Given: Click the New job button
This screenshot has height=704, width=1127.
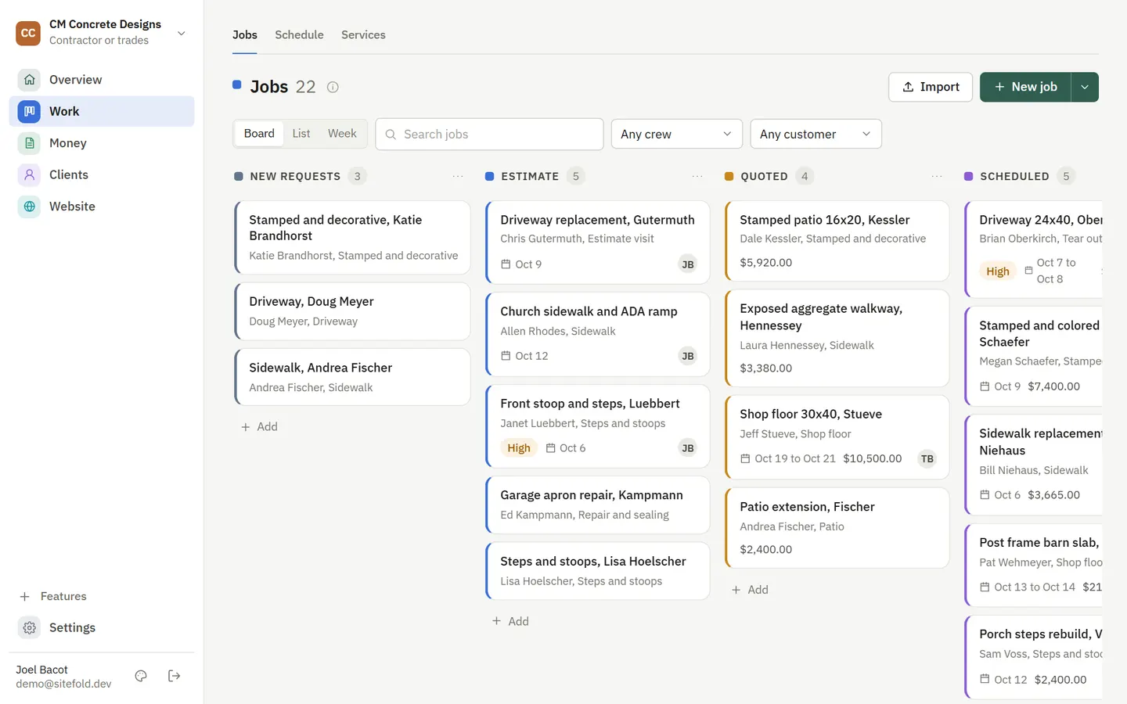Looking at the screenshot, I should [1025, 87].
